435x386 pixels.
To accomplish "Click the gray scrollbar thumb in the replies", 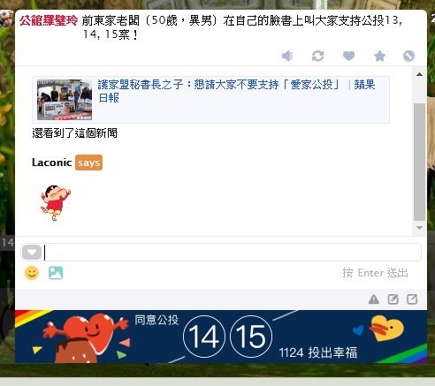I will pos(419,162).
